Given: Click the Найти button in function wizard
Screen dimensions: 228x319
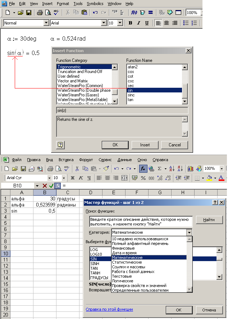Looking at the screenshot, I should click(209, 220).
